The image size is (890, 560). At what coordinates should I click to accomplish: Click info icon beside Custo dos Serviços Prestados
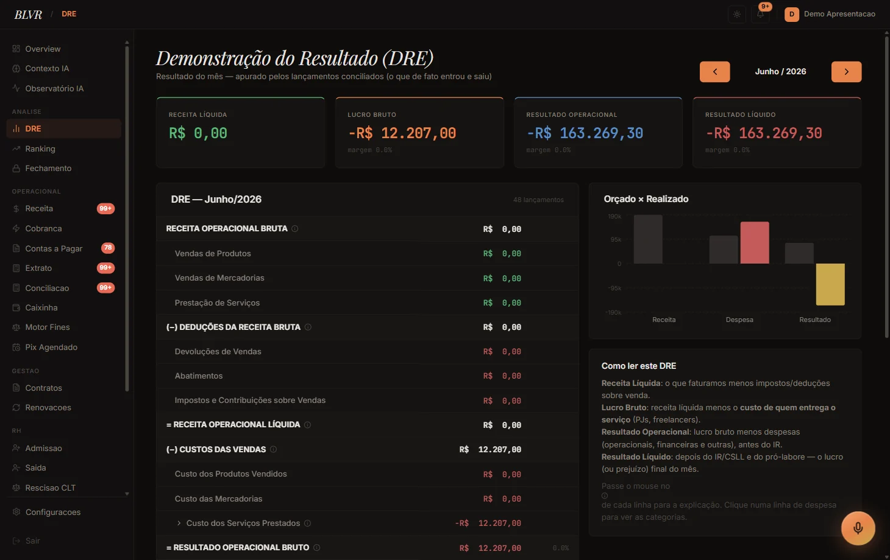[x=307, y=523]
